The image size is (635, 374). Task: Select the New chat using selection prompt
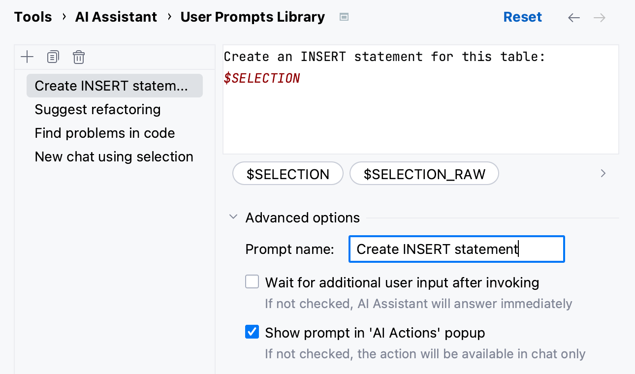(115, 156)
